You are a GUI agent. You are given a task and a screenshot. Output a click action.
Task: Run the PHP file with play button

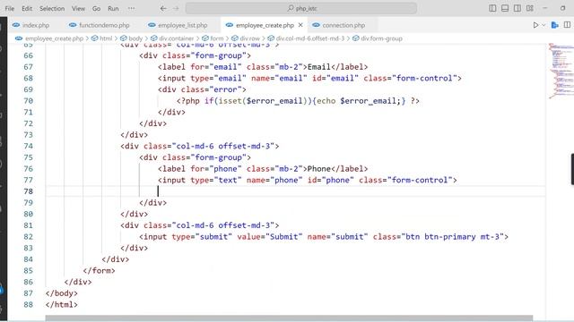pyautogui.click(x=535, y=25)
